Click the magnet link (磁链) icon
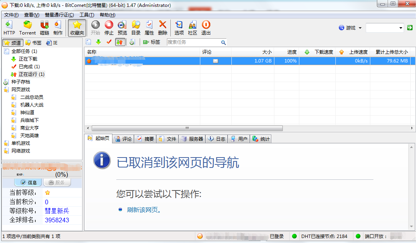Screen dimensions: 416x243 pyautogui.click(x=45, y=28)
